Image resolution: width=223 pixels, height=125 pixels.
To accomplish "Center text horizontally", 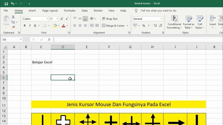I will pyautogui.click(x=80, y=26).
